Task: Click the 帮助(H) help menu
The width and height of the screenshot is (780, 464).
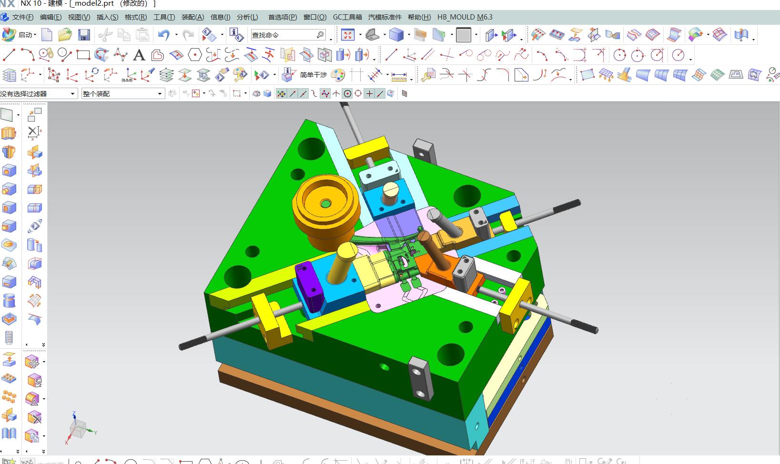Action: 419,17
